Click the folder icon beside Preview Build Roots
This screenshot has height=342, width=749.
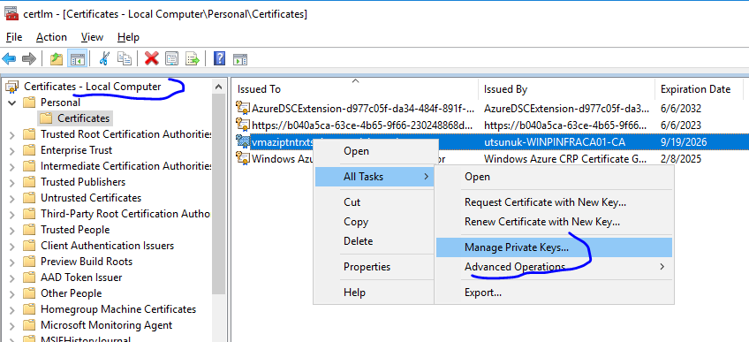30,262
